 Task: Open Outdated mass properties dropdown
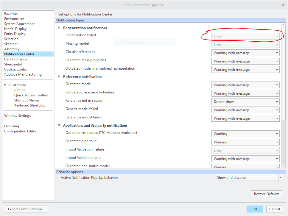[245, 61]
